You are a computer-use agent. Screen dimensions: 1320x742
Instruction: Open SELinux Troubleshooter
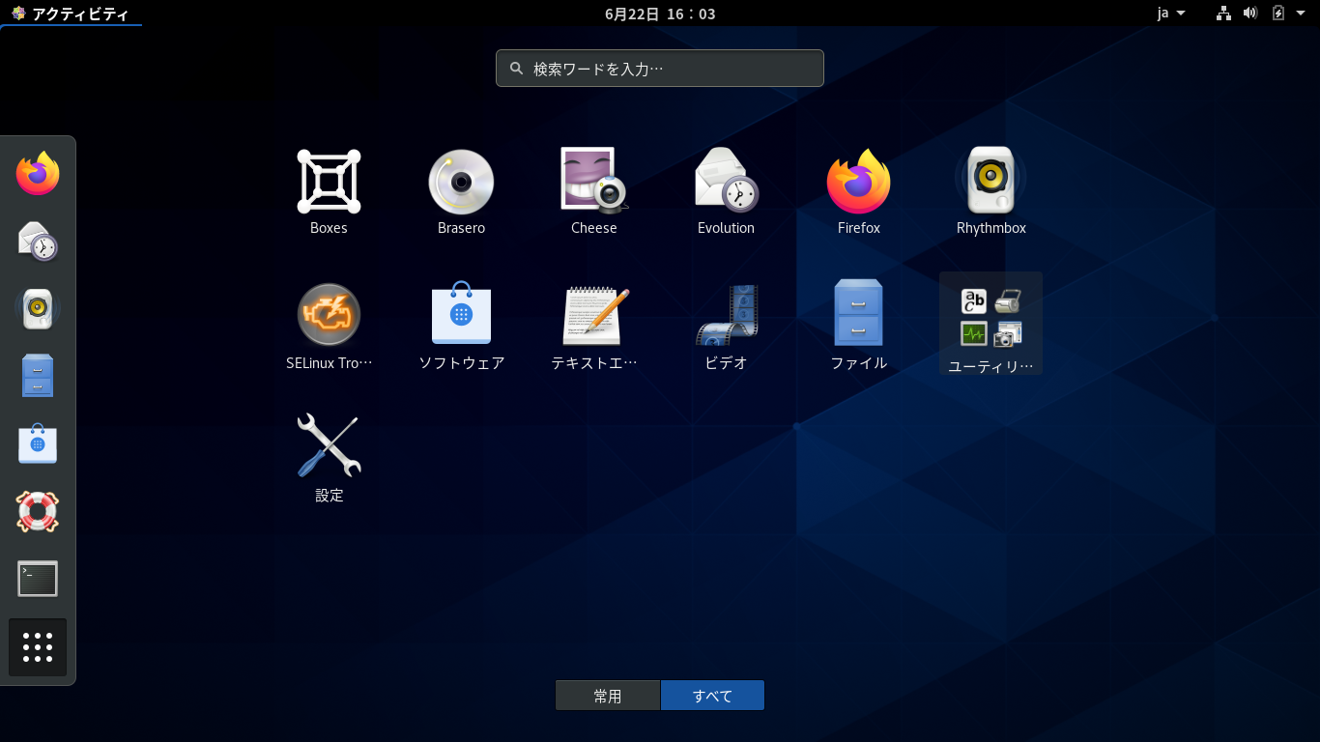[329, 326]
